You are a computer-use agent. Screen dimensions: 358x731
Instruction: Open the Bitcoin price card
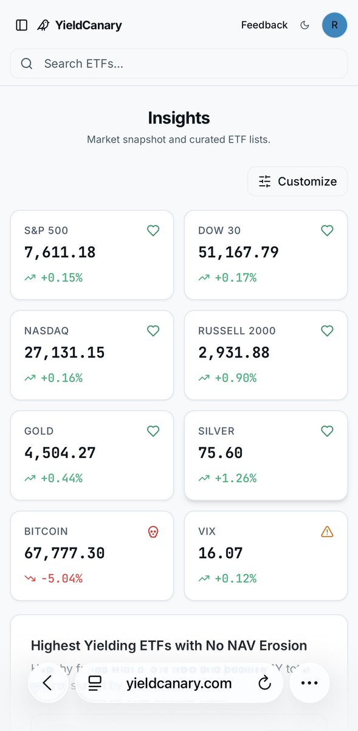click(x=92, y=556)
